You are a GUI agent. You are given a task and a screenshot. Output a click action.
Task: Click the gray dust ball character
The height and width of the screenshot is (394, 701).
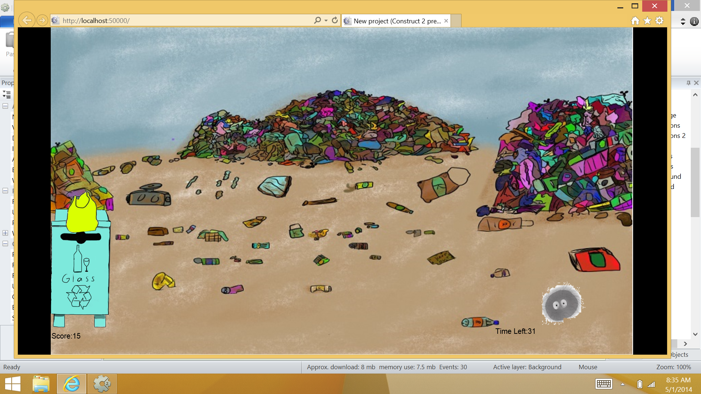[x=562, y=304]
